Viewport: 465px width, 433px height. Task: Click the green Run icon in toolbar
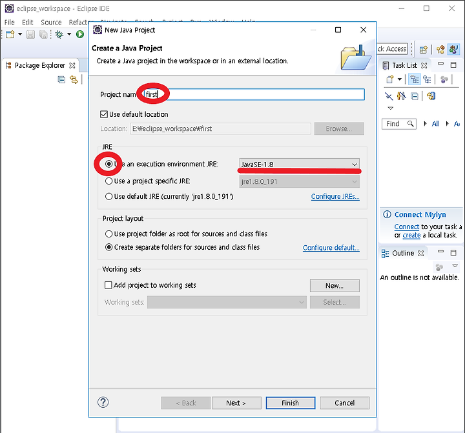coord(80,34)
